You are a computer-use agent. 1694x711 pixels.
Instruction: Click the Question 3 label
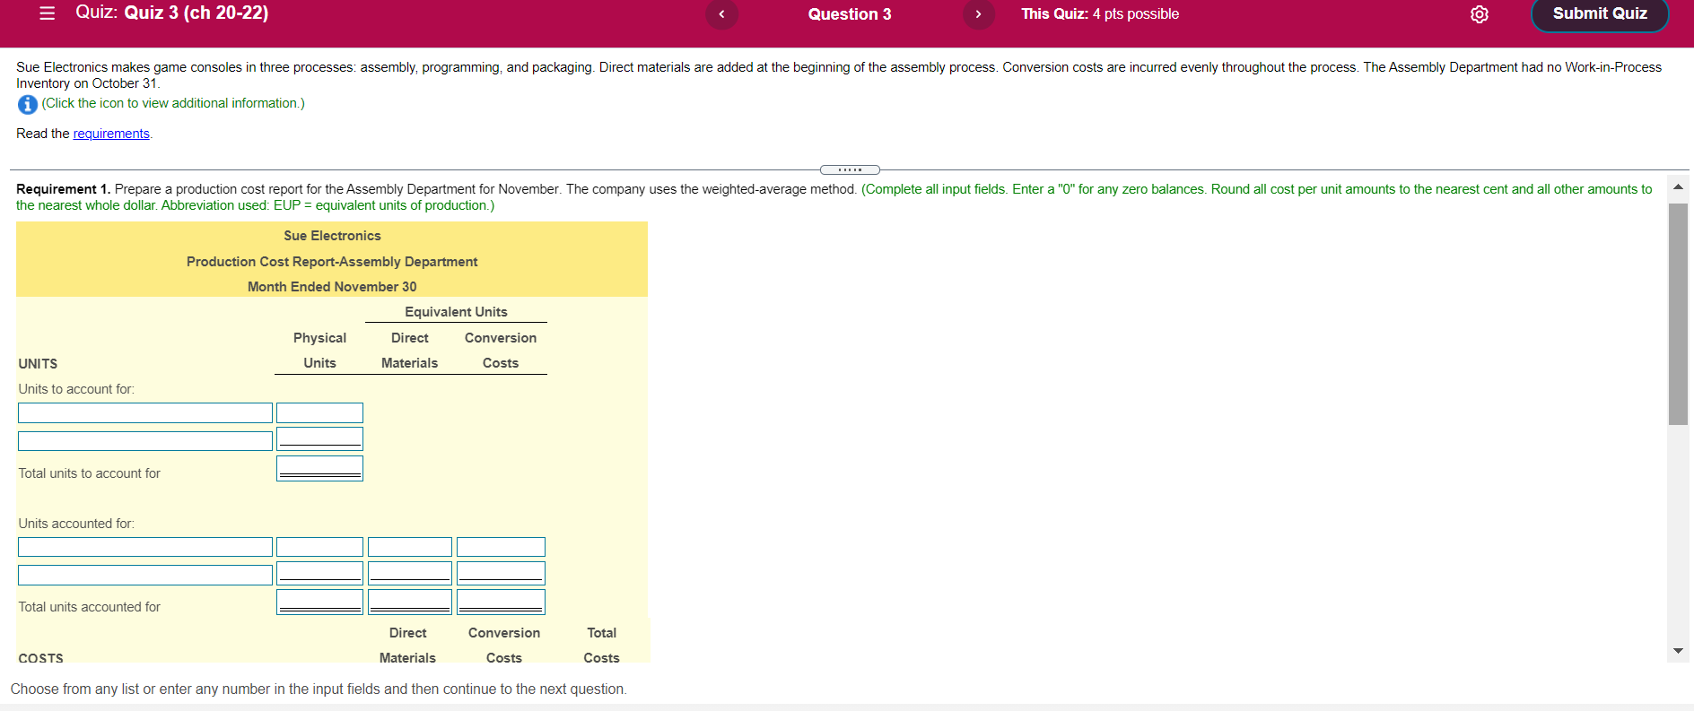coord(850,14)
